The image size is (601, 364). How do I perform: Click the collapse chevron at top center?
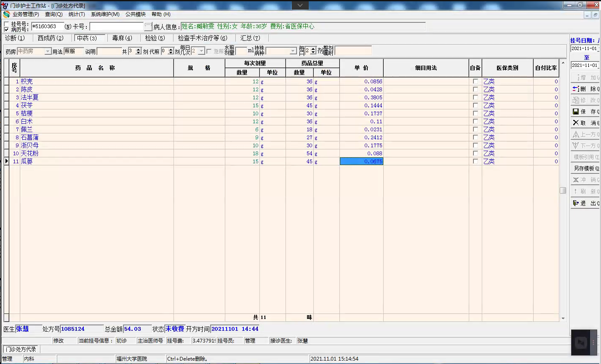[x=300, y=5]
